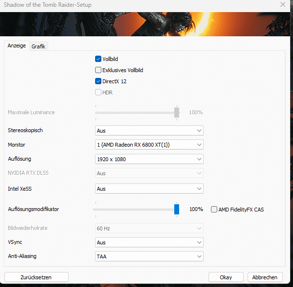This screenshot has width=293, height=287.
Task: Confirm settings with Okay button
Action: [226, 277]
